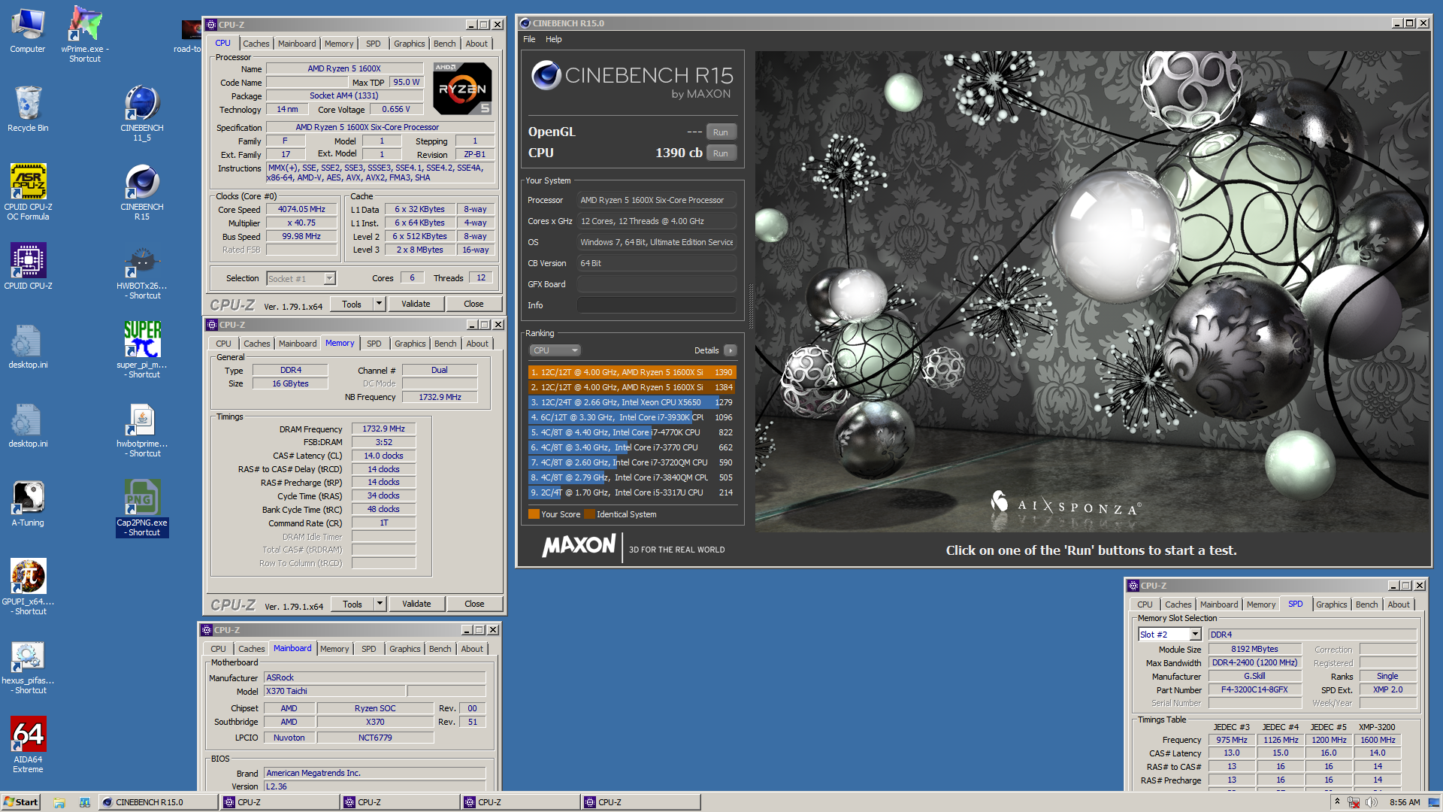1443x812 pixels.
Task: Select Xeon X5650 ranking row
Action: 631,402
